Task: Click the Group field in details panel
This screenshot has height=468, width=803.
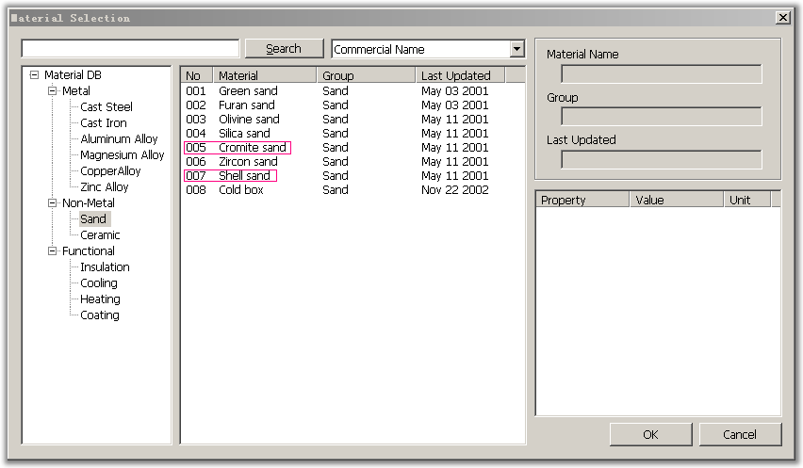Action: [661, 117]
